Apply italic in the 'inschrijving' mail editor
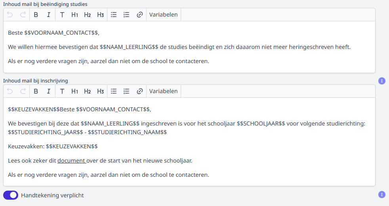This screenshot has height=206, width=389. point(49,91)
